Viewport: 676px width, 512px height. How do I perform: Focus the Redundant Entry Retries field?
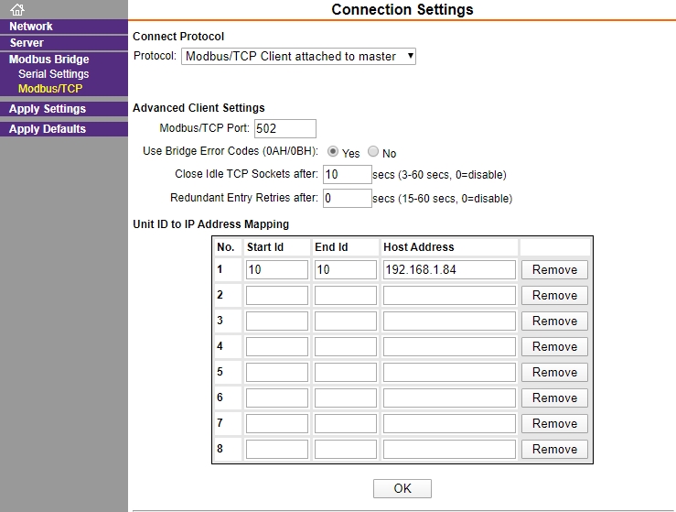[347, 198]
